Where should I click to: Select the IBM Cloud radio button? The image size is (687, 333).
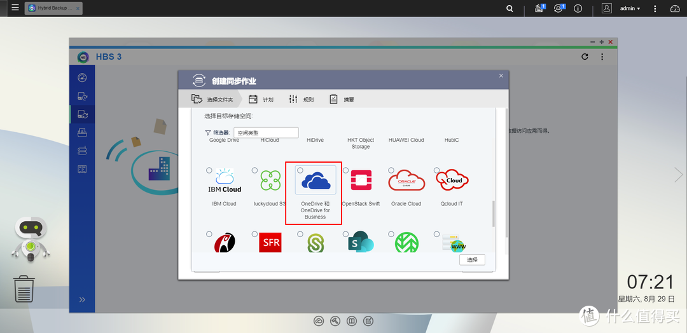(x=209, y=170)
